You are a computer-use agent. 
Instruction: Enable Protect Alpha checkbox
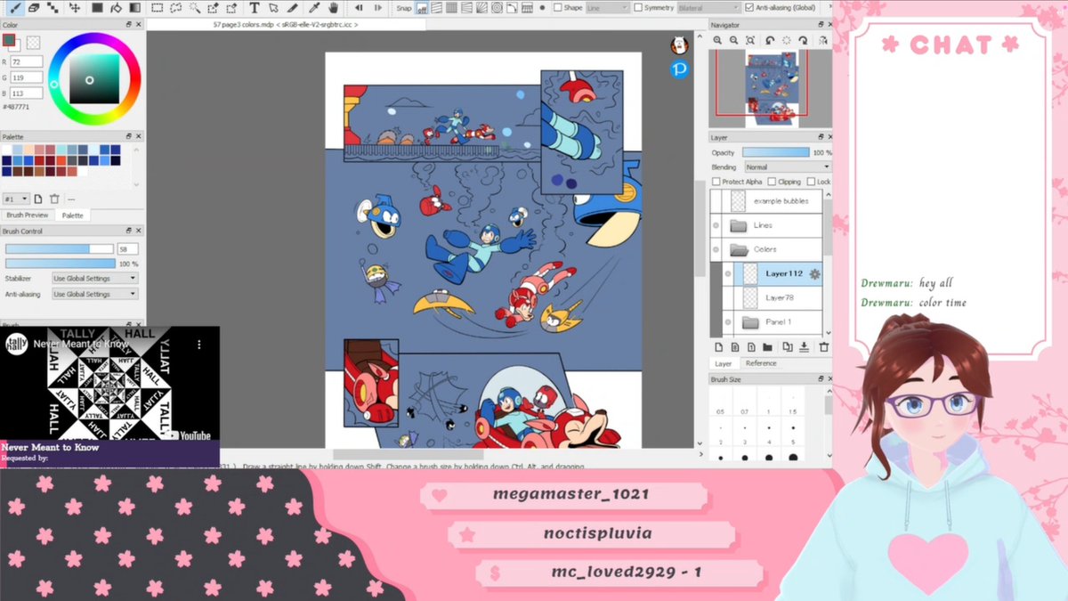716,182
